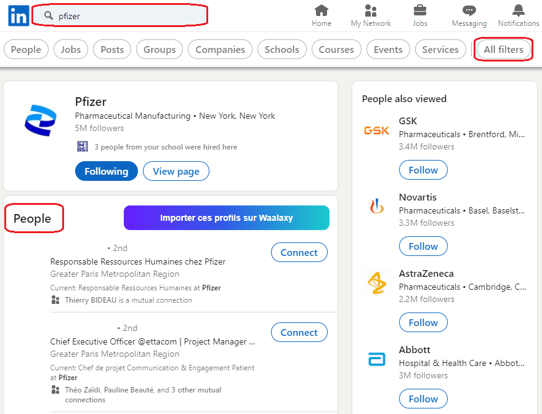Select the Schools filter pill
The width and height of the screenshot is (542, 414).
(281, 49)
